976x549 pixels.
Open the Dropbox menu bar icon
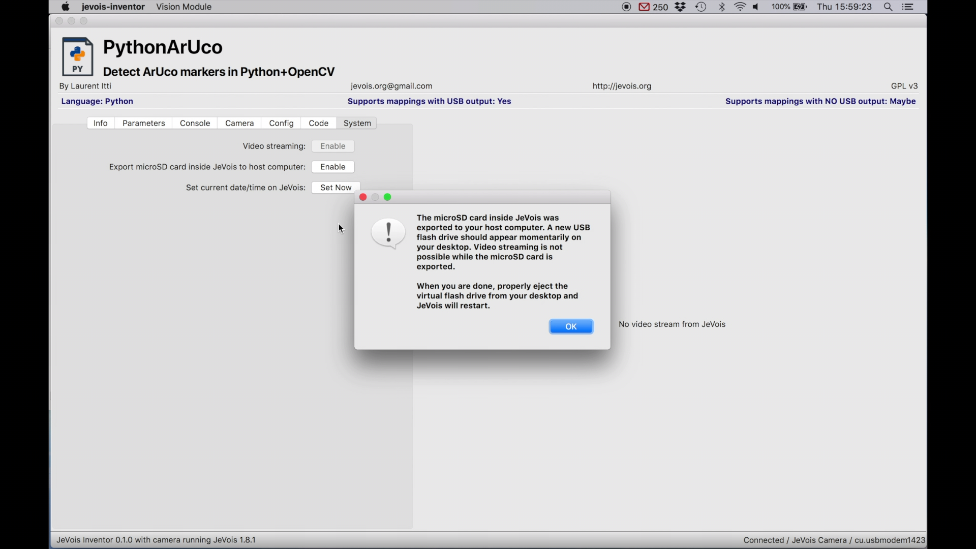coord(681,7)
